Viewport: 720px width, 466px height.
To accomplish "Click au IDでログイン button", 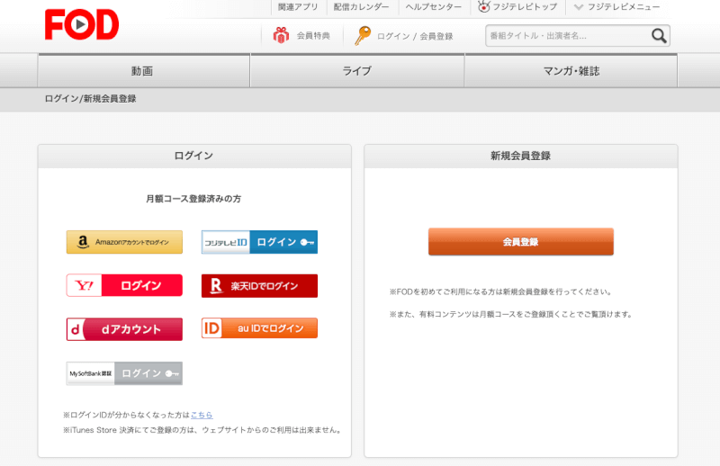I will tap(259, 328).
